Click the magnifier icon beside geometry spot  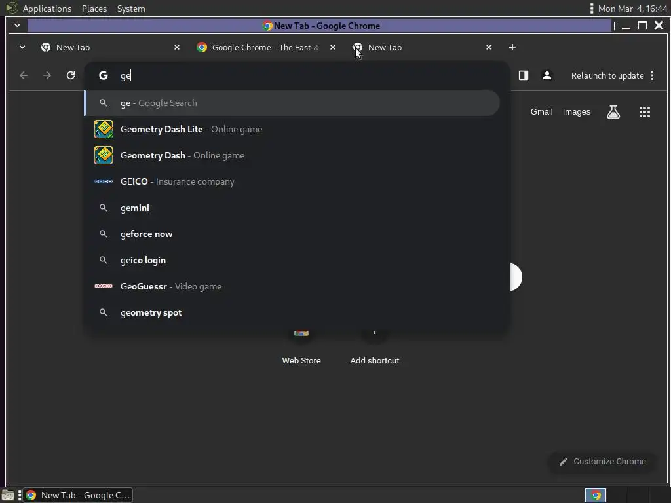(x=103, y=312)
